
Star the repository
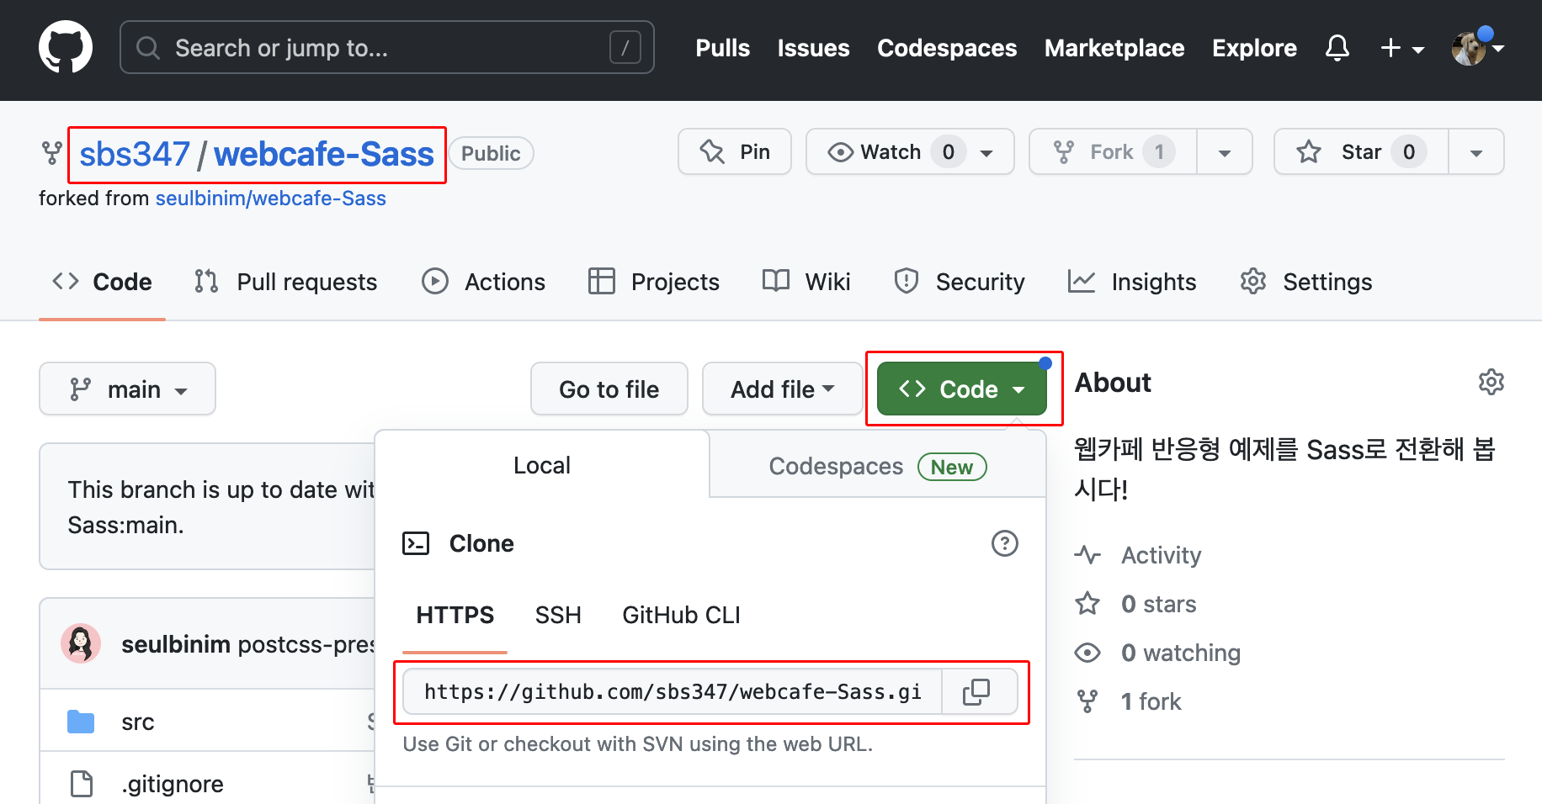[1361, 151]
